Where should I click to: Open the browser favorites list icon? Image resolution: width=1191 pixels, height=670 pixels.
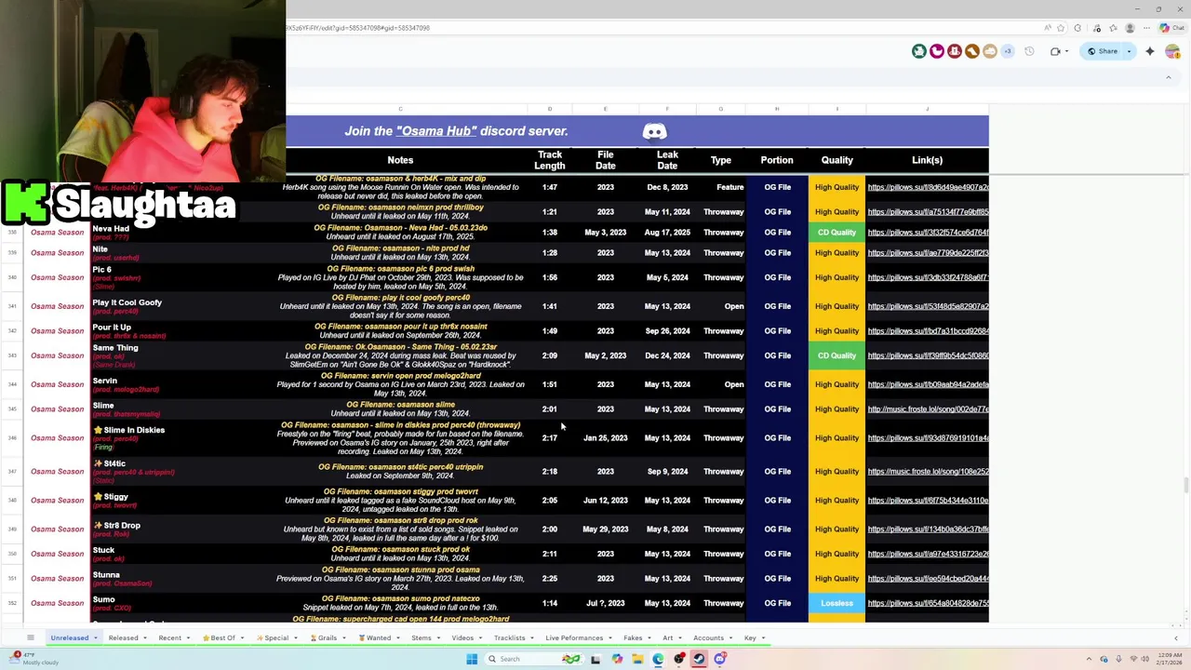pos(1113,28)
